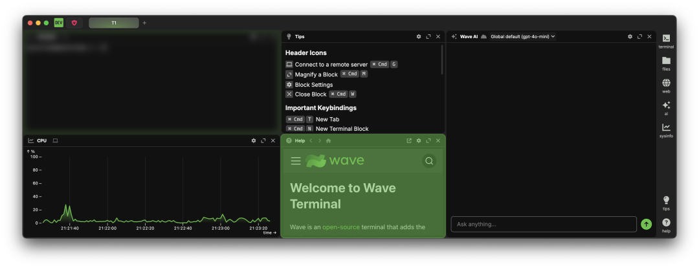
Task: Open Help block settings gear
Action: (419, 140)
